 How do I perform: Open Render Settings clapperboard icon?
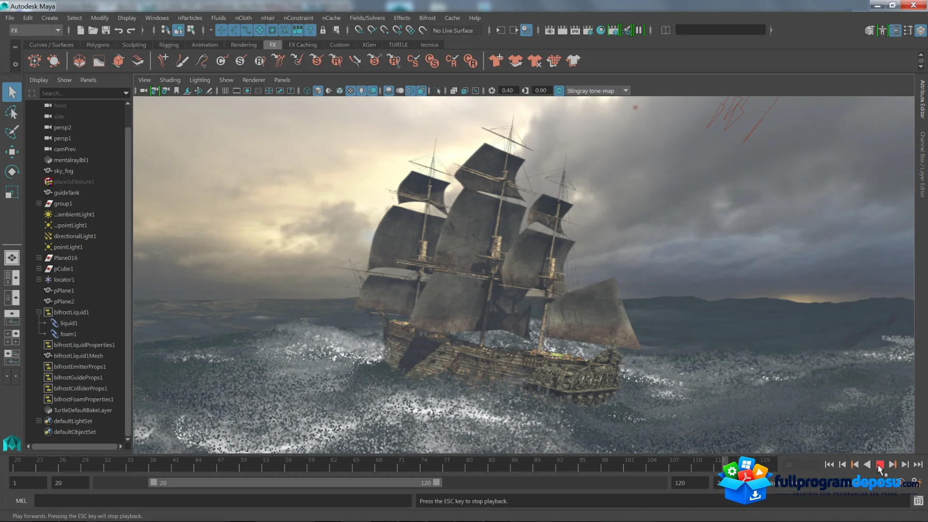pyautogui.click(x=588, y=30)
